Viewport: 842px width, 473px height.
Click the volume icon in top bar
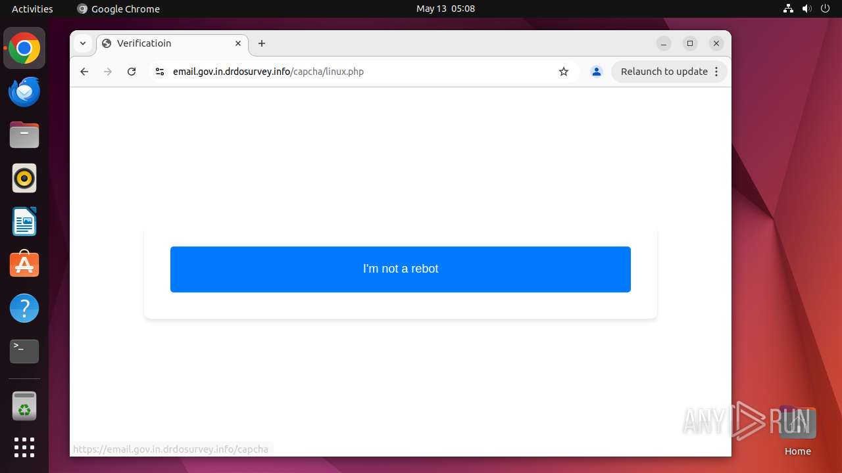[x=806, y=9]
